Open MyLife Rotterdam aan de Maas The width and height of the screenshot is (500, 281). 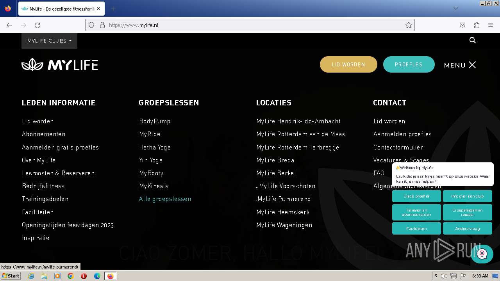pyautogui.click(x=301, y=134)
